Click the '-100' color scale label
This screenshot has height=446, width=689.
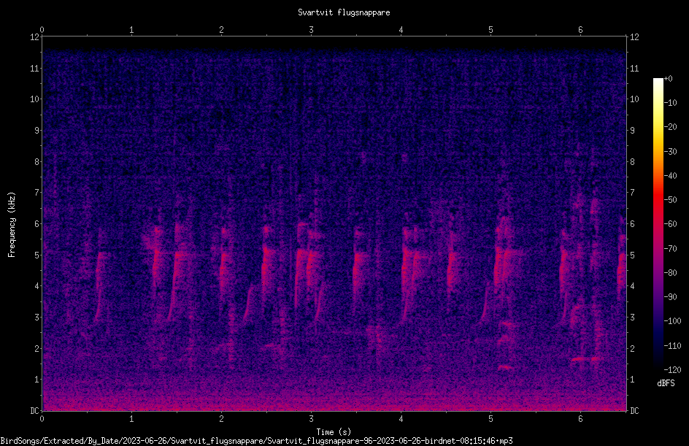click(672, 321)
